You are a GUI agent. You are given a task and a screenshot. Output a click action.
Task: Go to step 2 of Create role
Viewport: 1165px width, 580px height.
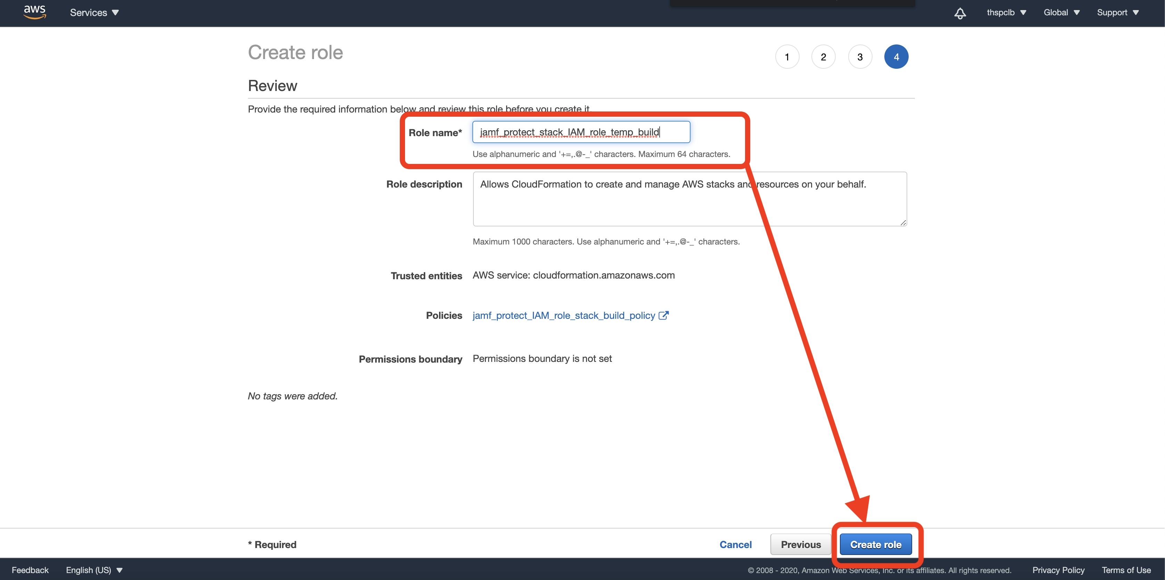click(823, 57)
